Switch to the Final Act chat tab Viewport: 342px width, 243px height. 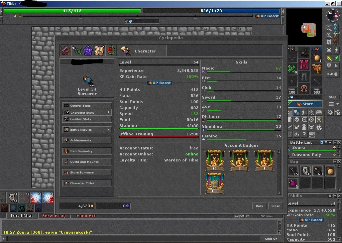pyautogui.click(x=86, y=216)
